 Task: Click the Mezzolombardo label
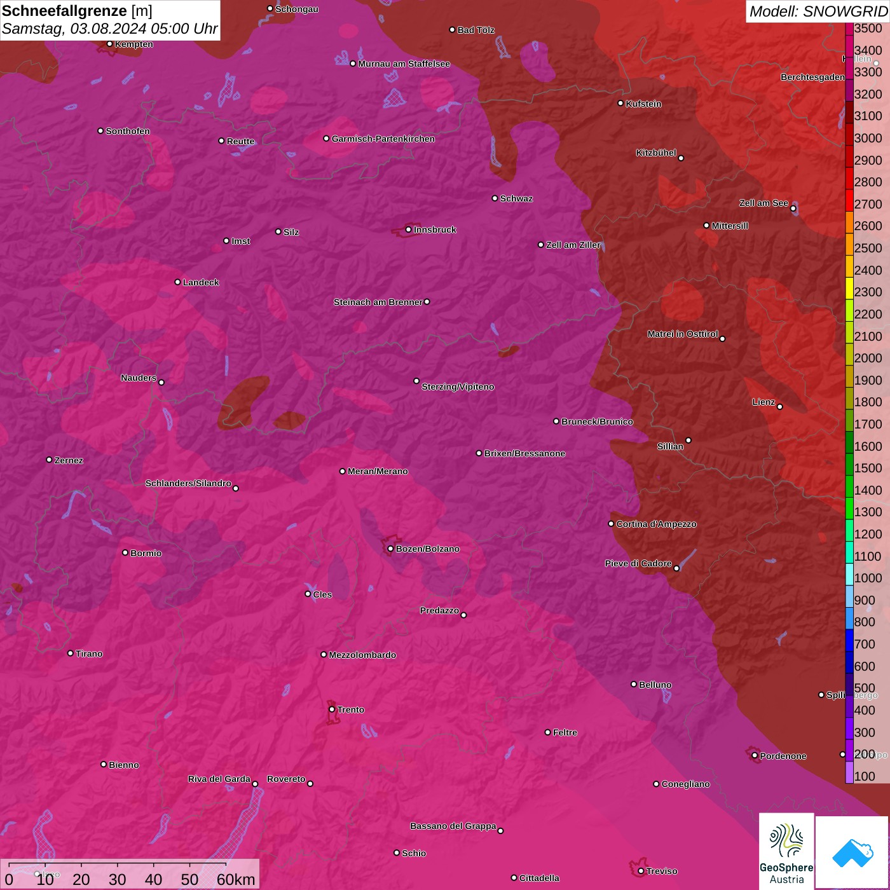(x=362, y=655)
